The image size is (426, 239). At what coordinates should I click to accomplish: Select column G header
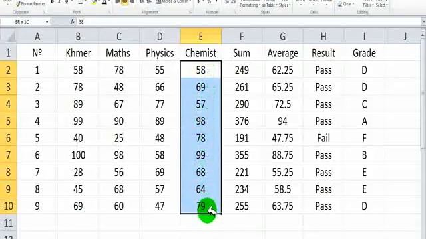point(282,37)
